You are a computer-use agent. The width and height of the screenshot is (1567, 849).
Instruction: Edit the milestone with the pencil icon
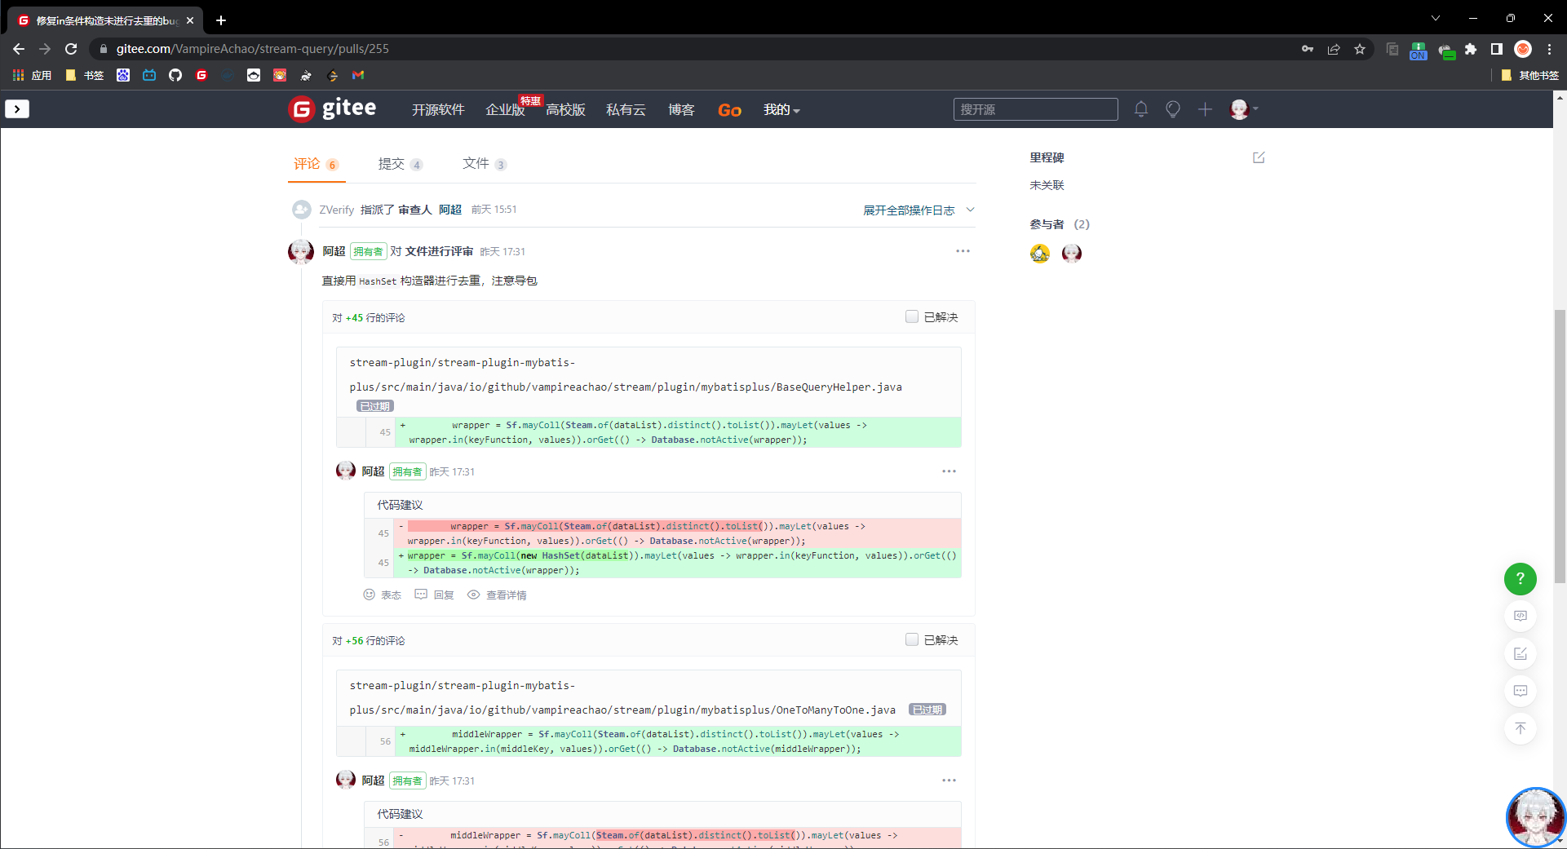coord(1259,157)
